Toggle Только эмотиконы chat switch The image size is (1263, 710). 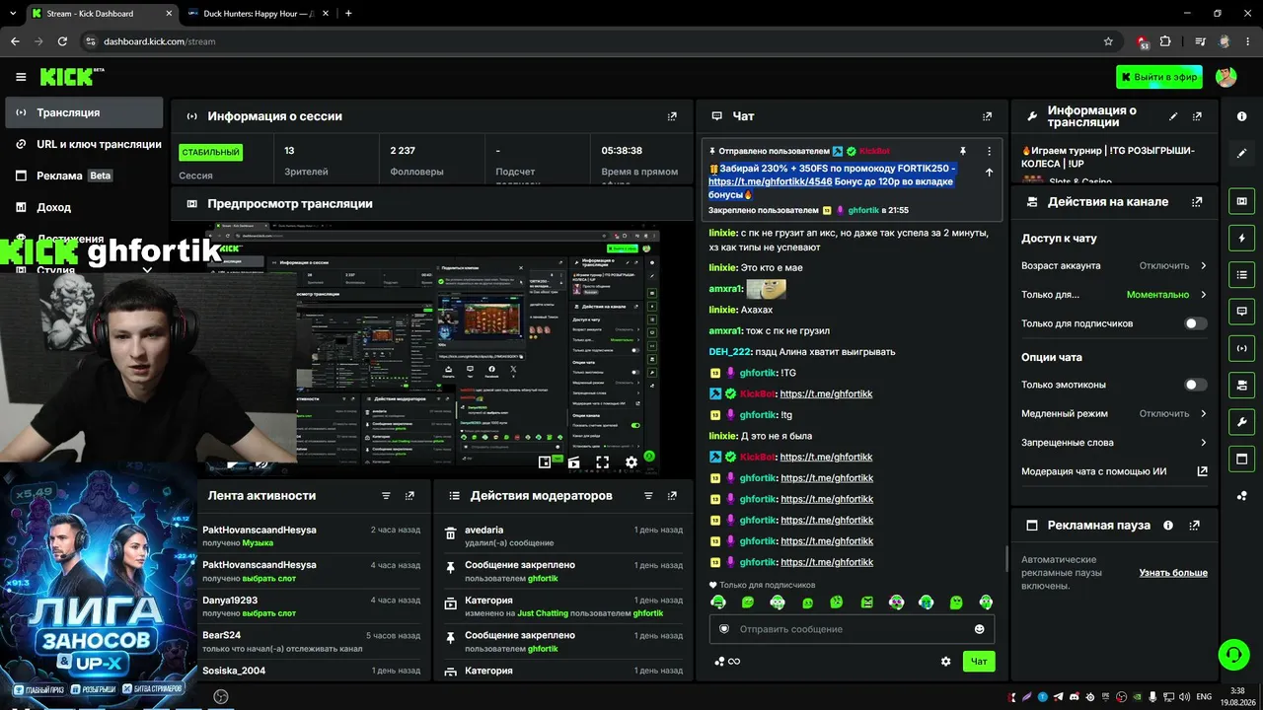click(1195, 385)
